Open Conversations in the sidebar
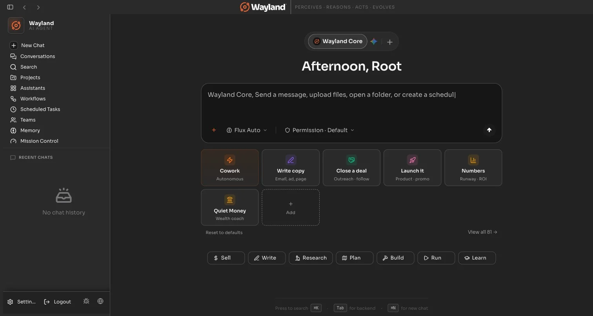 tap(56, 56)
